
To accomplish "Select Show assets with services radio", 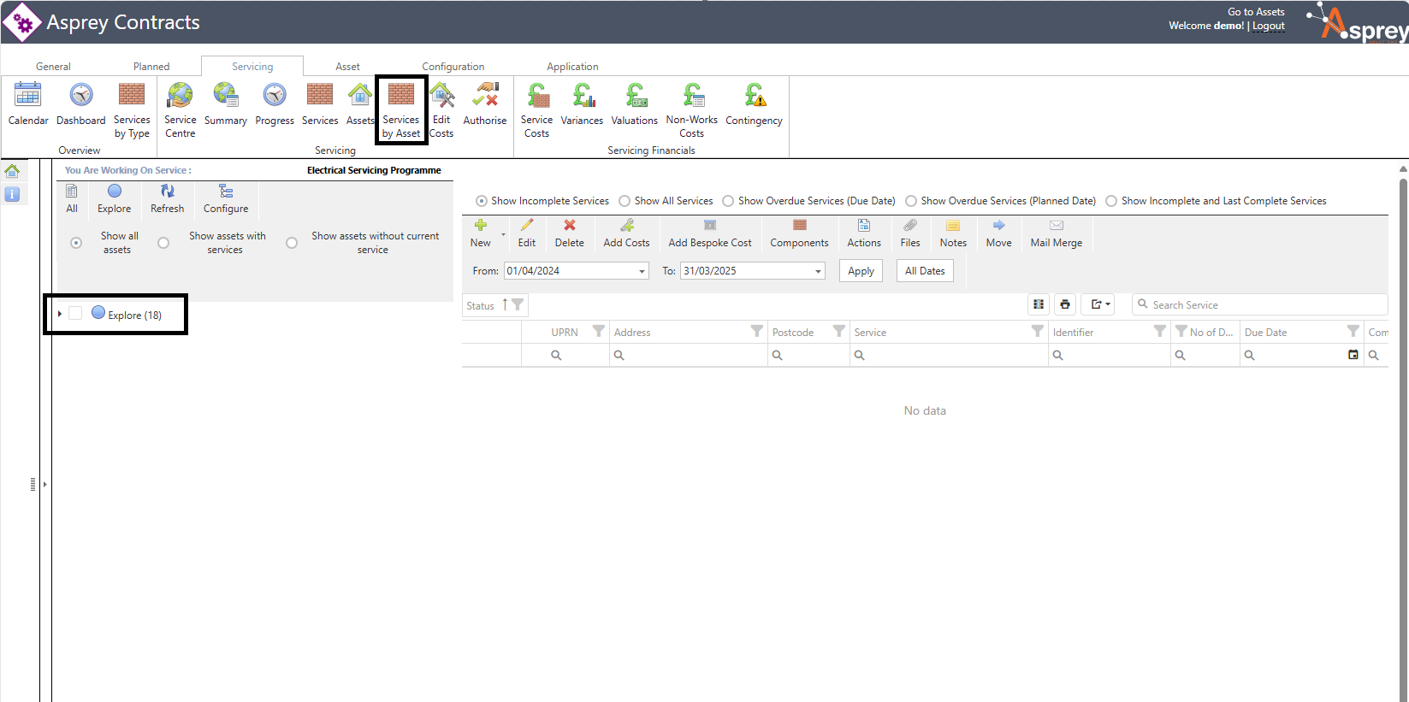I will click(163, 243).
